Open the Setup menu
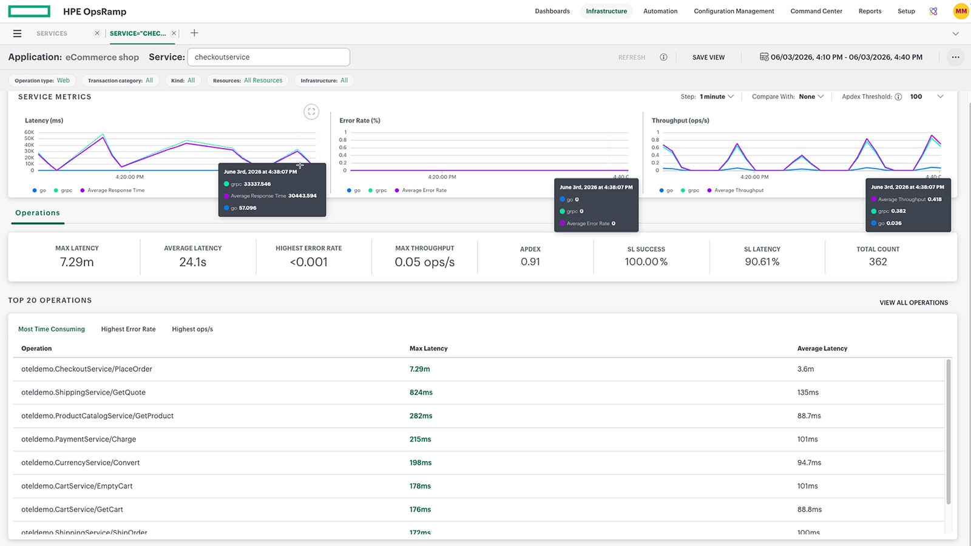This screenshot has height=546, width=971. coord(906,11)
